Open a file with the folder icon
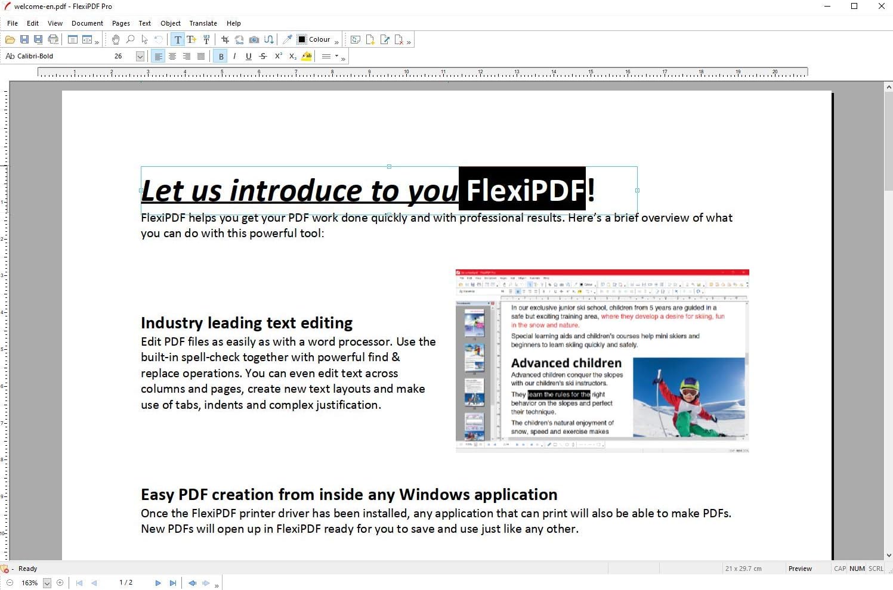The height and width of the screenshot is (590, 893). point(10,39)
